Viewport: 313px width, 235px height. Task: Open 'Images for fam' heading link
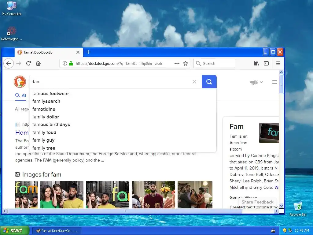[x=42, y=175]
